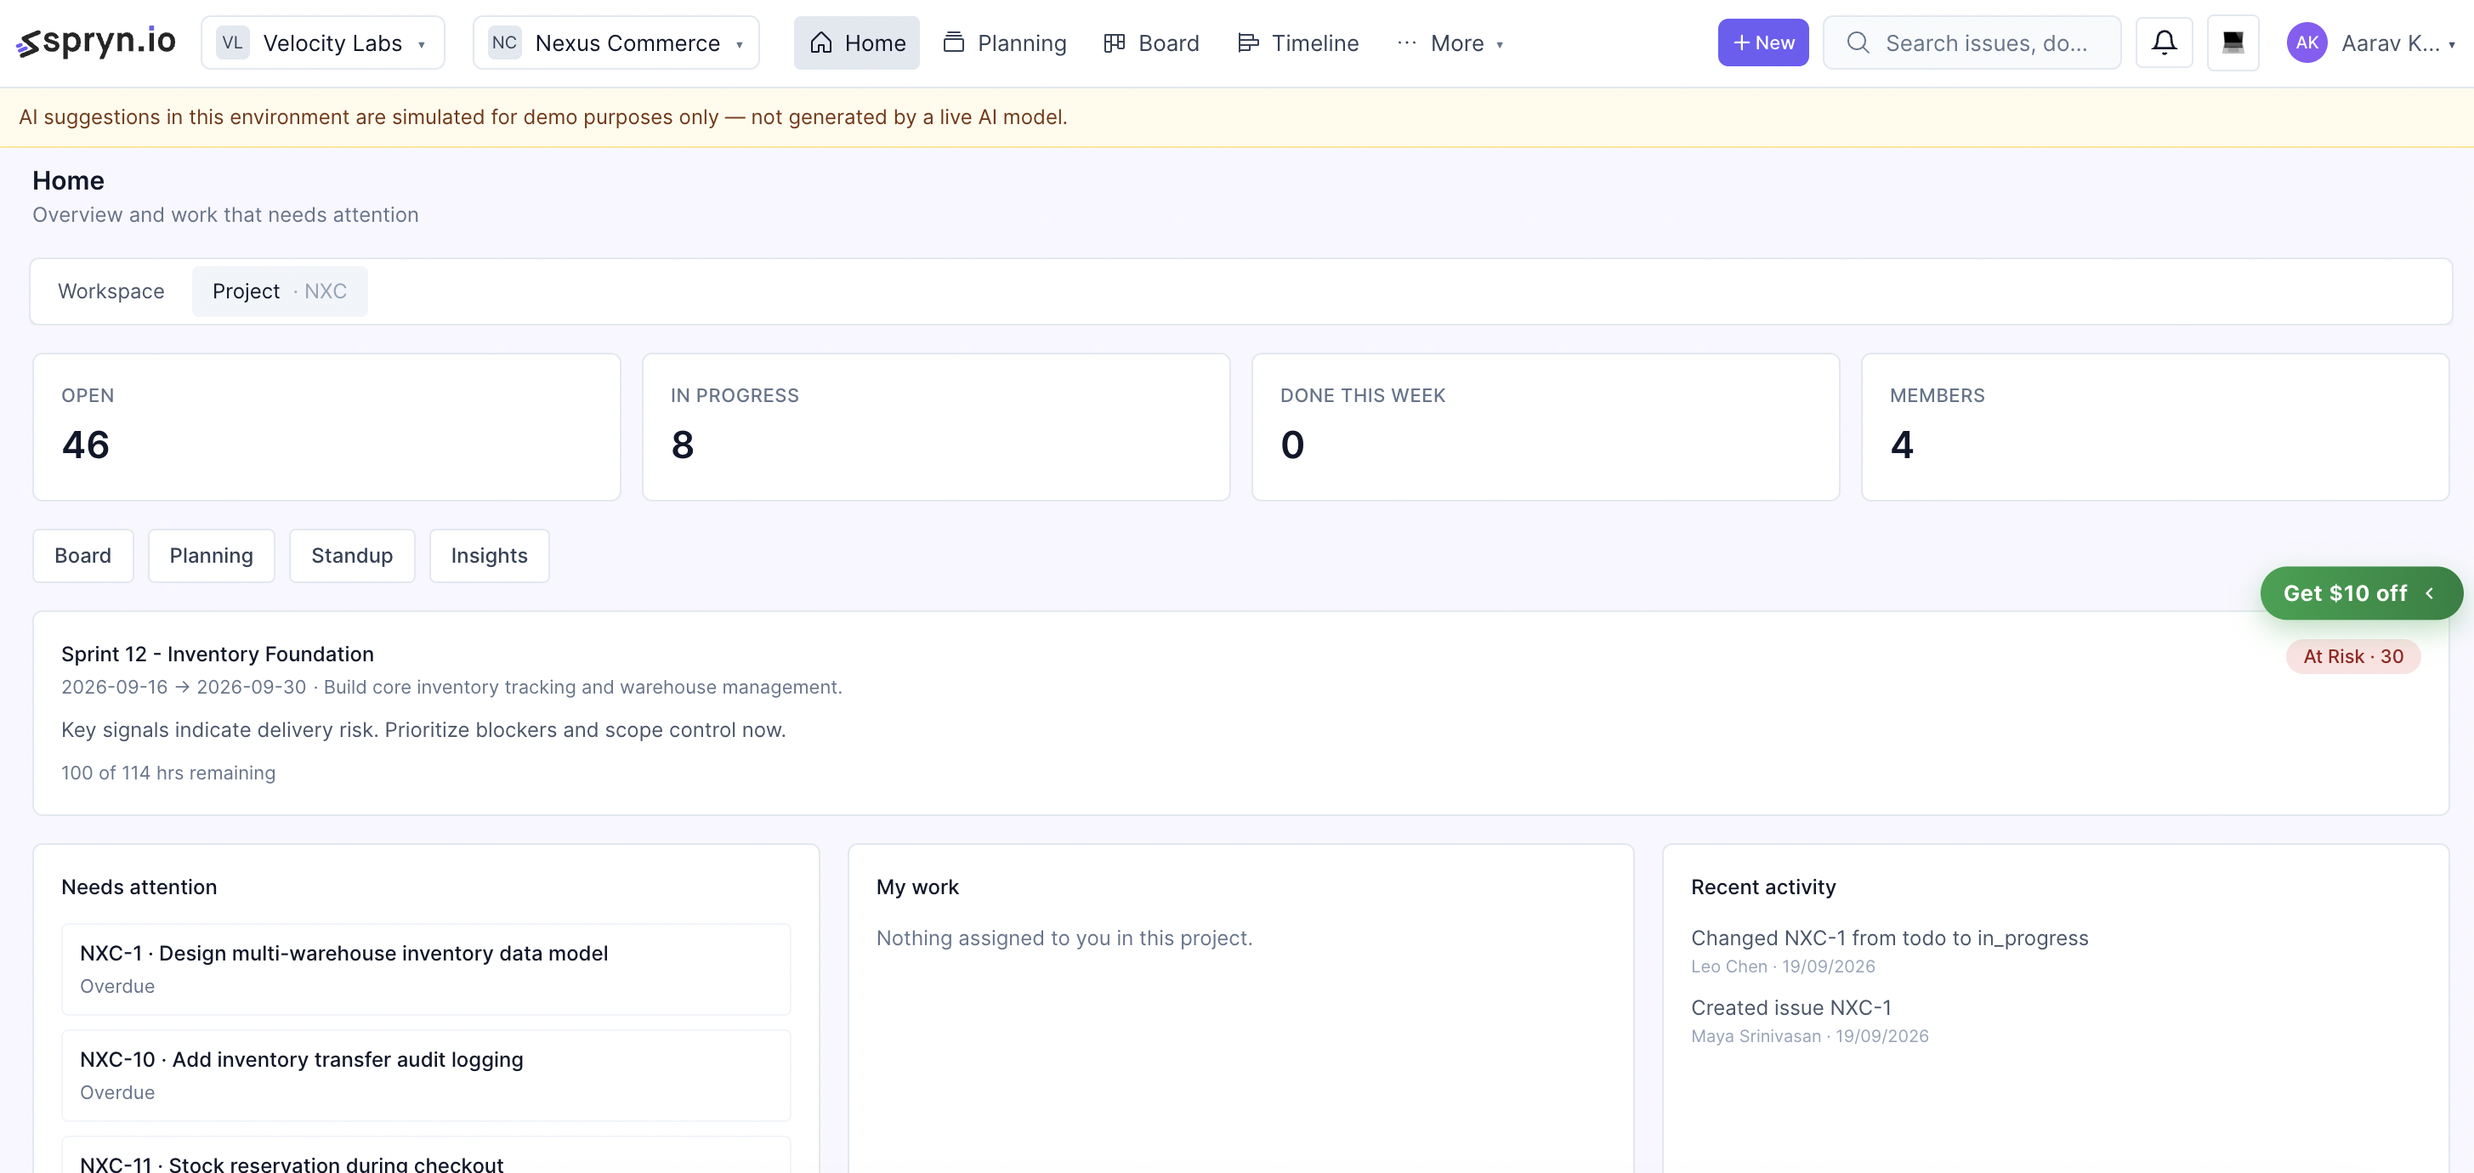Image resolution: width=2474 pixels, height=1173 pixels.
Task: Click the laptop theme icon
Action: [x=2233, y=42]
